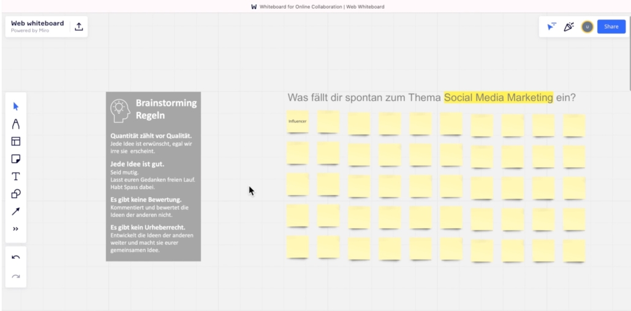This screenshot has height=311, width=631.
Task: Select the Sticky note tool
Action: [16, 159]
